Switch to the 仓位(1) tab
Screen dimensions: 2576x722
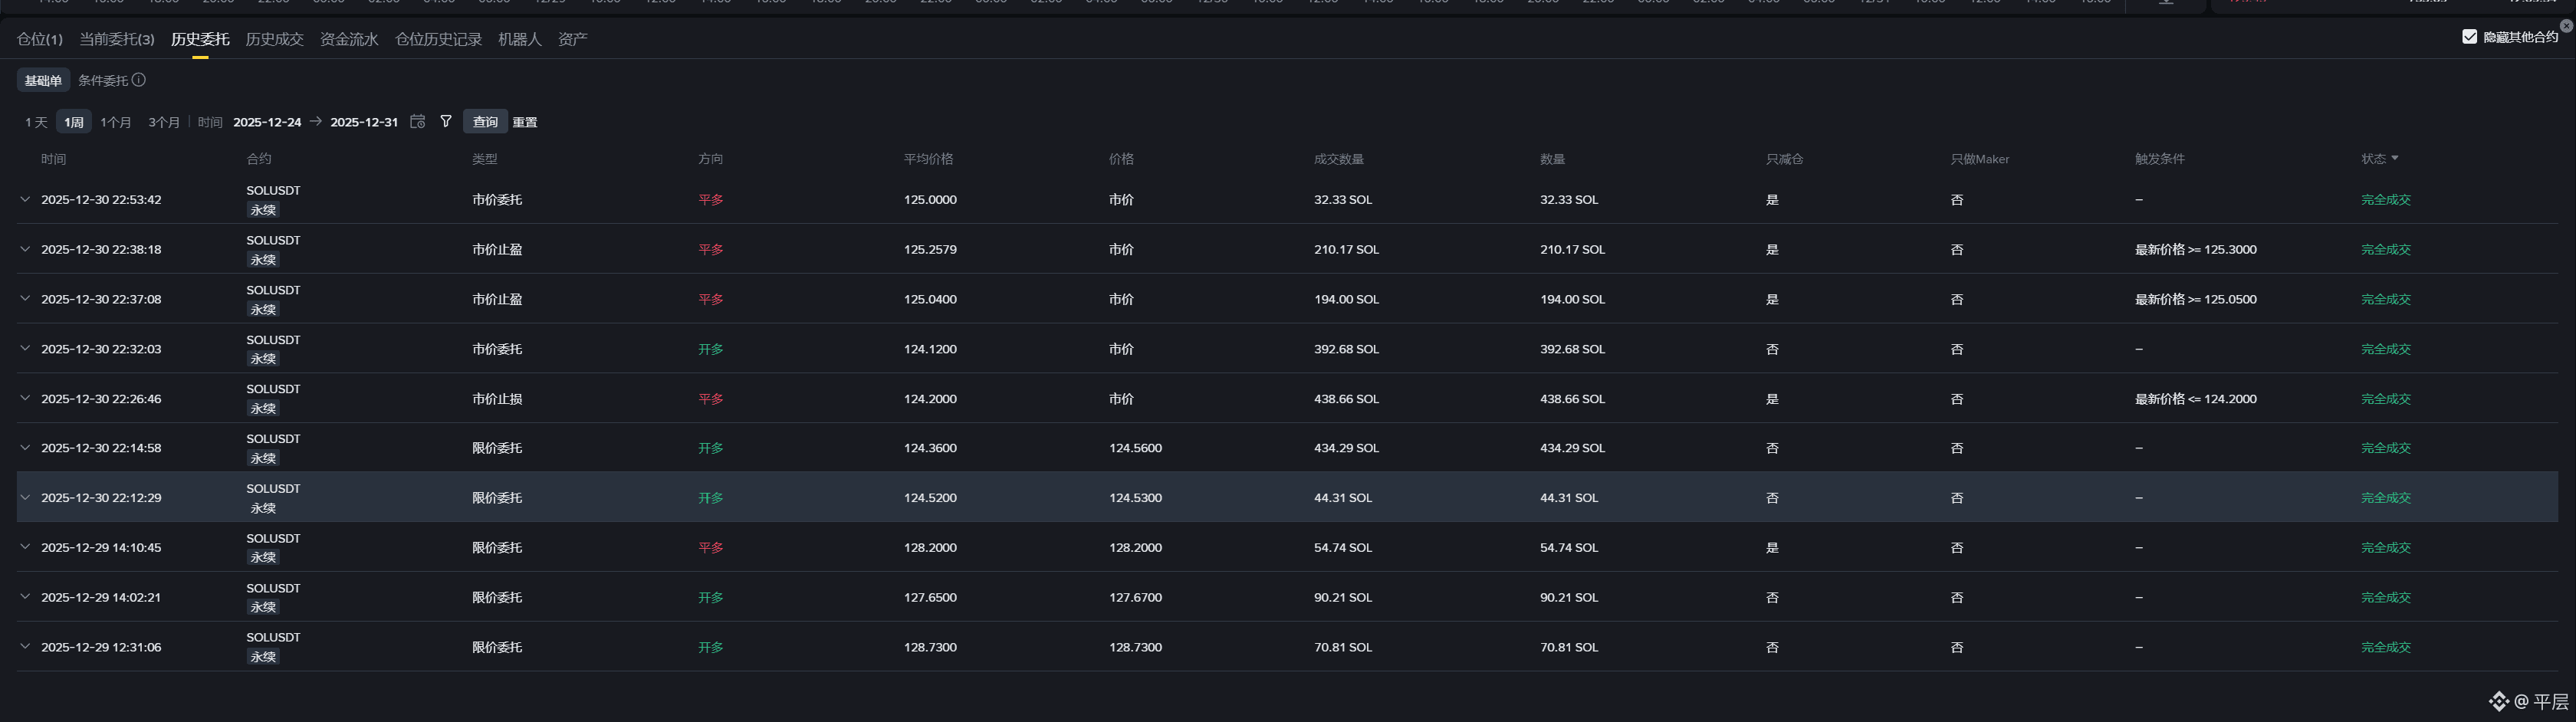(x=40, y=39)
